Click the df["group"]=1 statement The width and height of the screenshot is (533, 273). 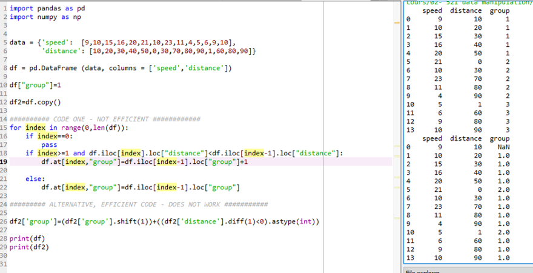[35, 85]
